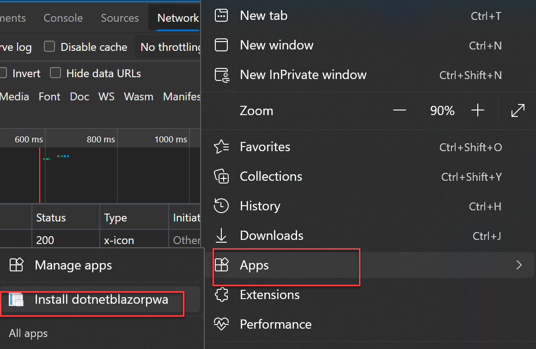This screenshot has width=536, height=349.
Task: Expand the Apps submenu chevron
Action: (519, 265)
